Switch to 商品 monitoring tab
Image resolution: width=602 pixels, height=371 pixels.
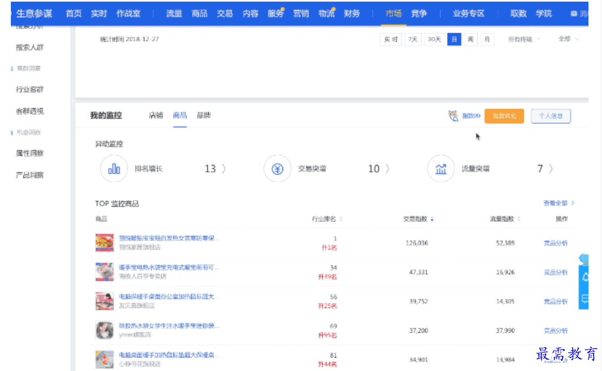click(x=180, y=115)
